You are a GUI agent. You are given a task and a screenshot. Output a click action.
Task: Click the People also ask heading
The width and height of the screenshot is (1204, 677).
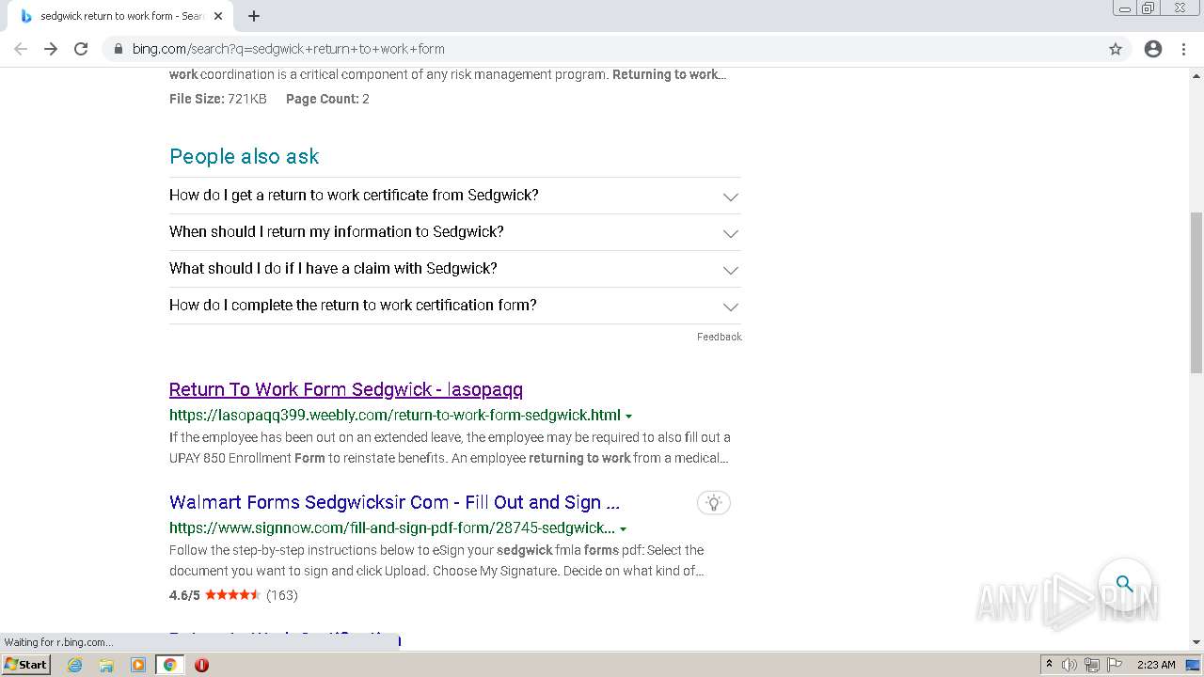click(x=245, y=156)
